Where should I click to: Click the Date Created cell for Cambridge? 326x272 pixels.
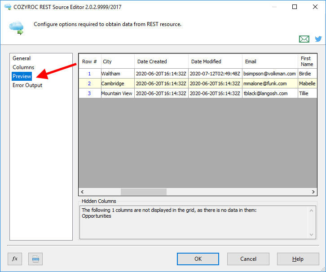click(162, 83)
